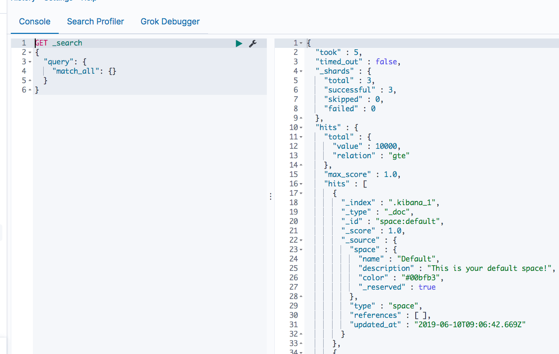Screen dimensions: 559x354
Task: Toggle the fold arrow at request editor line 5
Action: click(30, 81)
